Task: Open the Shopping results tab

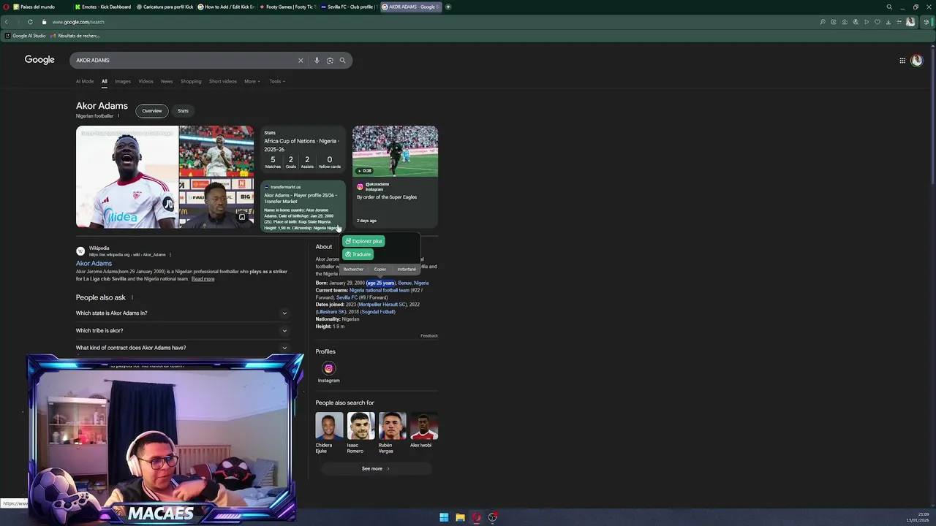Action: point(191,81)
